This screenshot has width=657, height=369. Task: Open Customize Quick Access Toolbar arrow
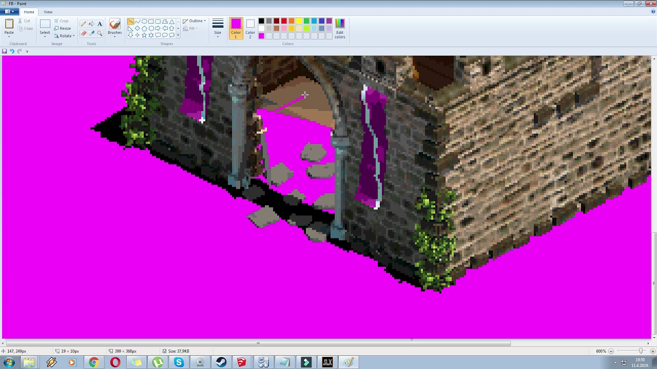tap(27, 51)
